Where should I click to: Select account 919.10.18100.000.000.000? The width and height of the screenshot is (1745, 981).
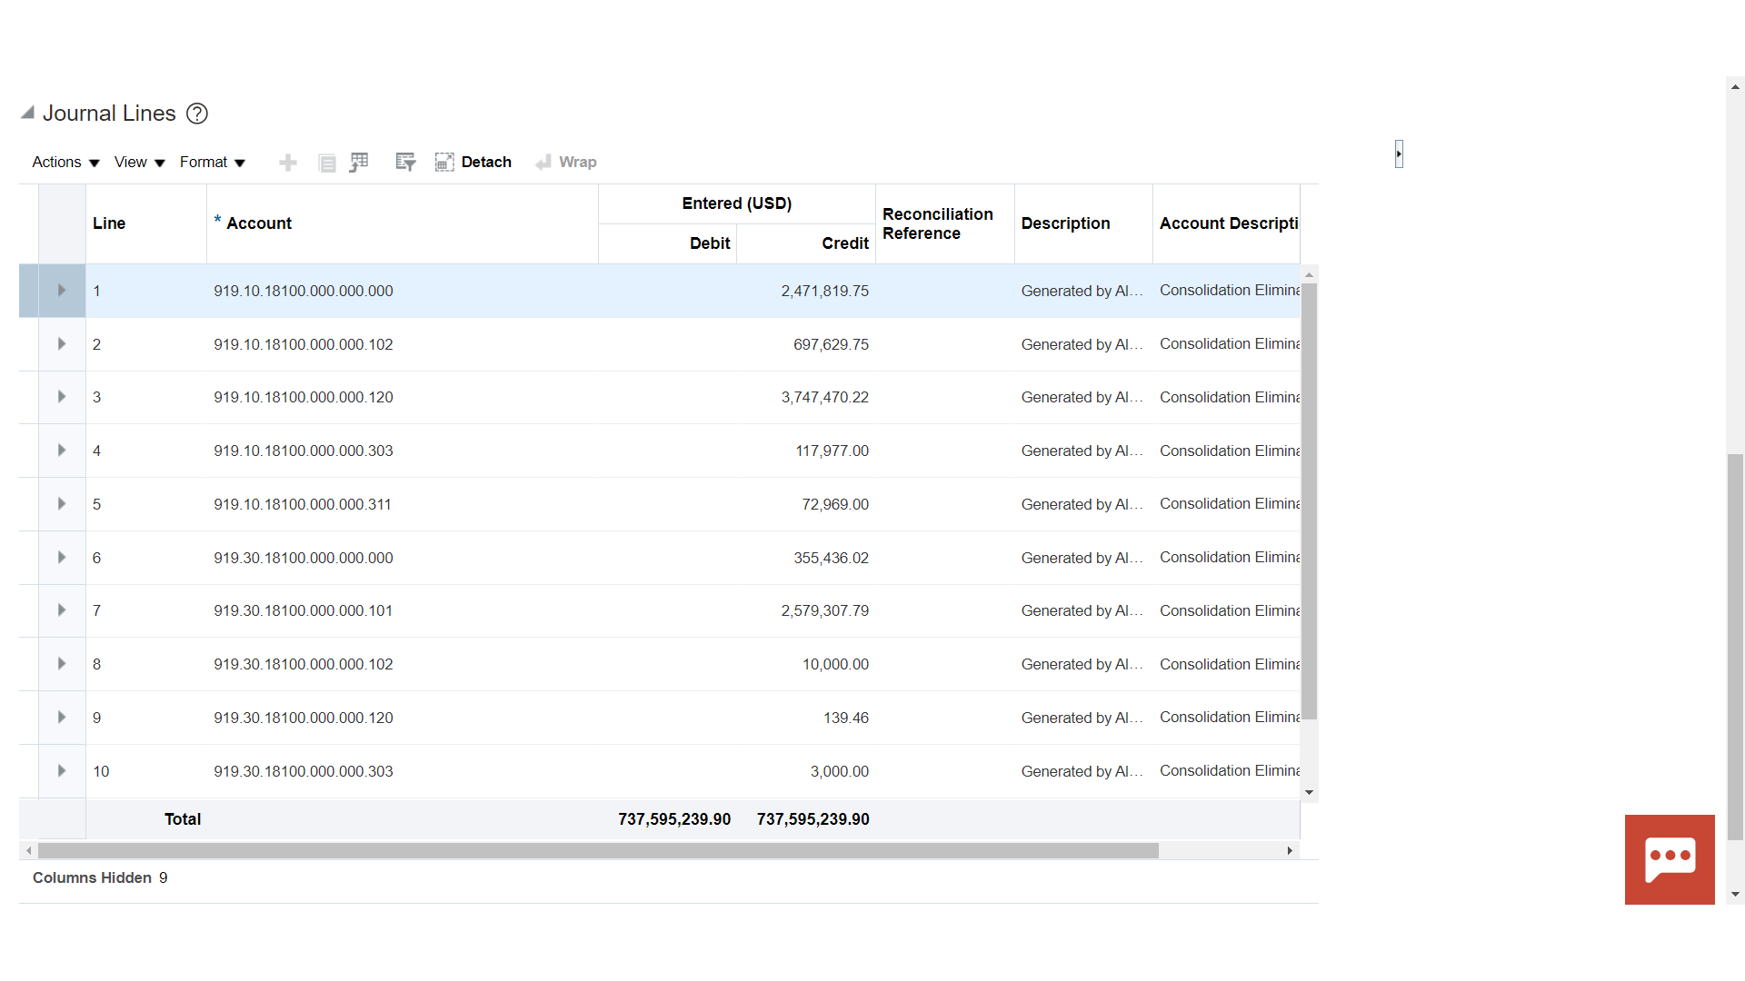(304, 291)
